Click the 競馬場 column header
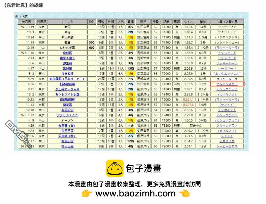 42,22
